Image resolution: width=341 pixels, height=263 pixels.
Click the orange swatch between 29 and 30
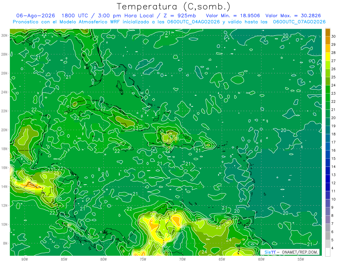[x=328, y=40]
